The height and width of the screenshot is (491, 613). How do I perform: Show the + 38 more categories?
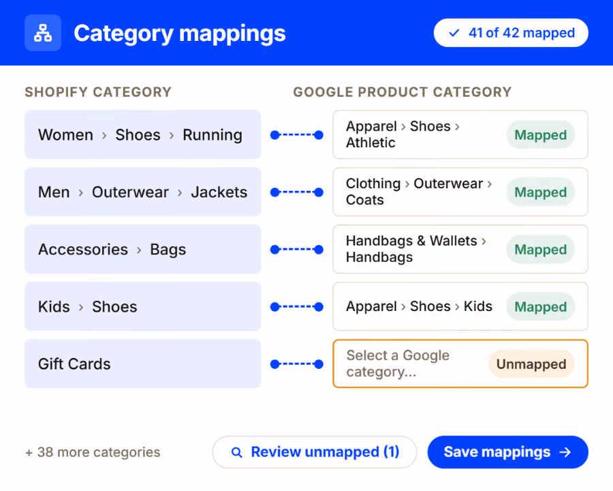(93, 452)
